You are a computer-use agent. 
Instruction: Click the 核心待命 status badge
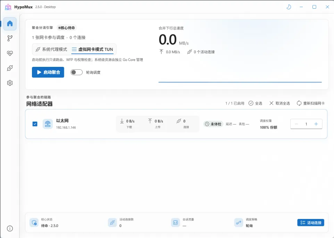pos(67,28)
